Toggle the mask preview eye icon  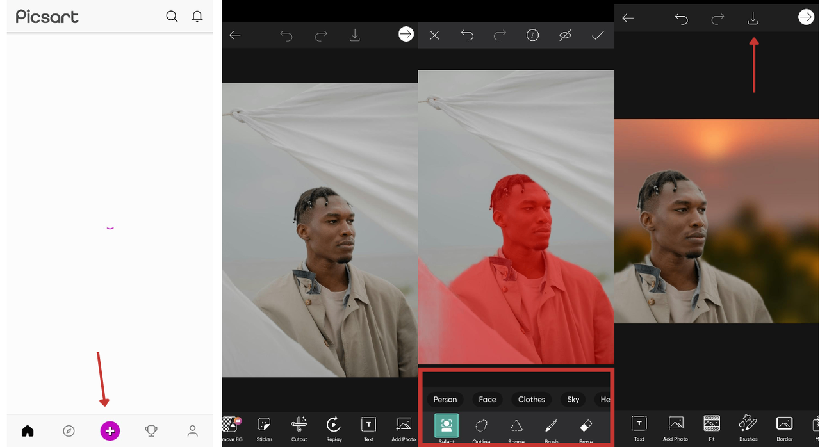pyautogui.click(x=565, y=36)
